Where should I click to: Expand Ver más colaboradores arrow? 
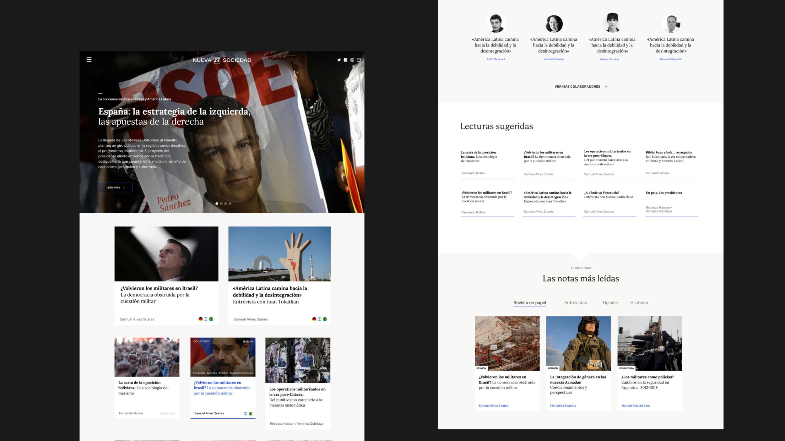pos(606,87)
